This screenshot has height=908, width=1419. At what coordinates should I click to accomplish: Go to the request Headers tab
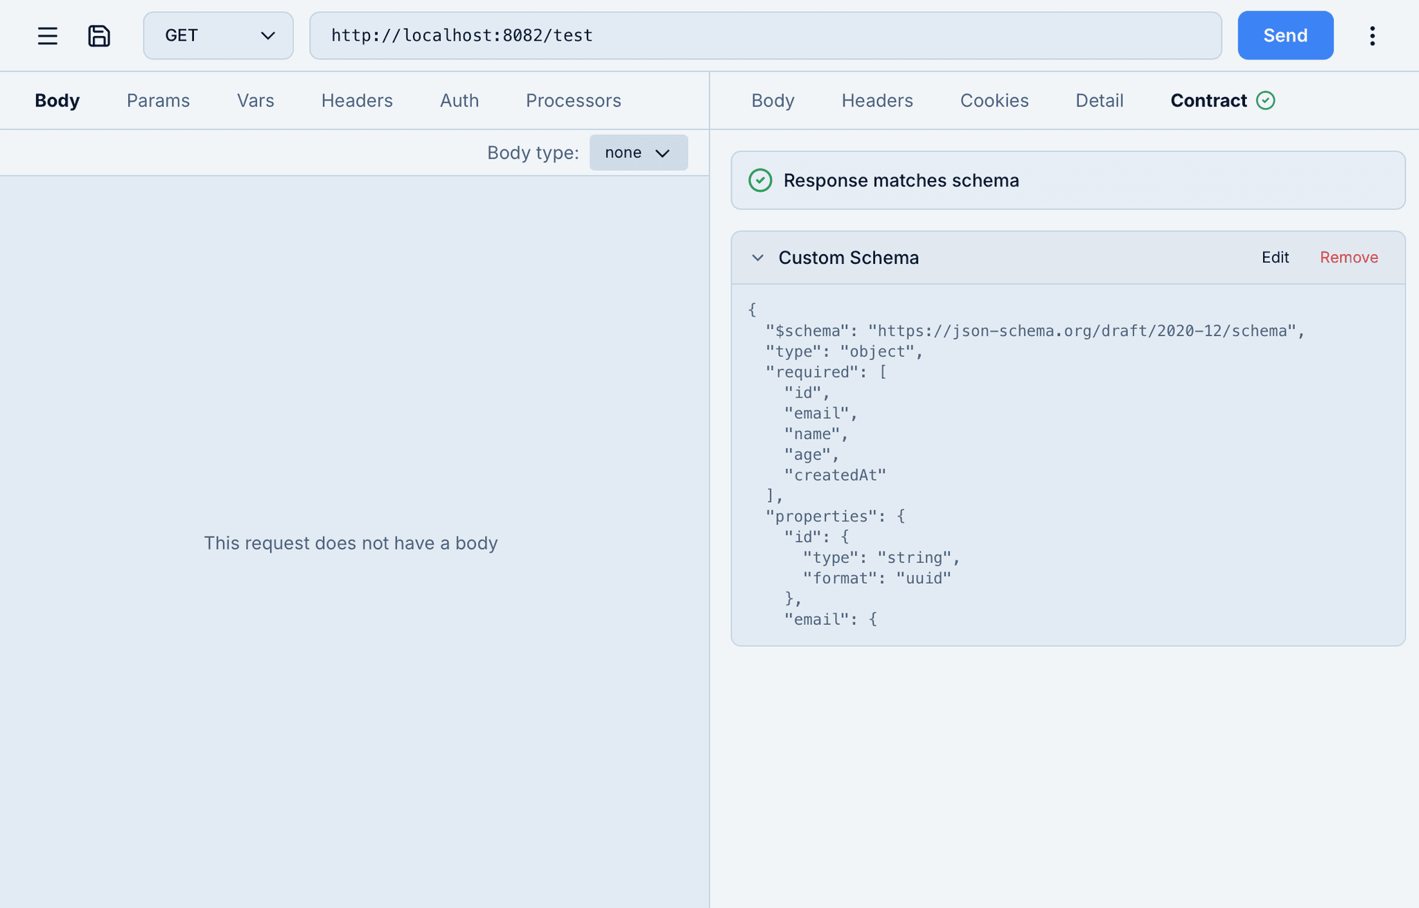pyautogui.click(x=357, y=100)
